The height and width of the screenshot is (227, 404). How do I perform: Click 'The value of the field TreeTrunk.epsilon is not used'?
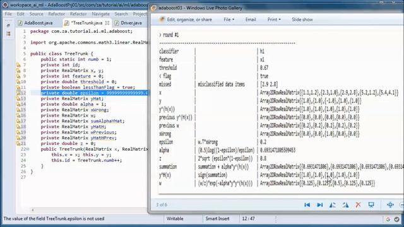(54, 219)
